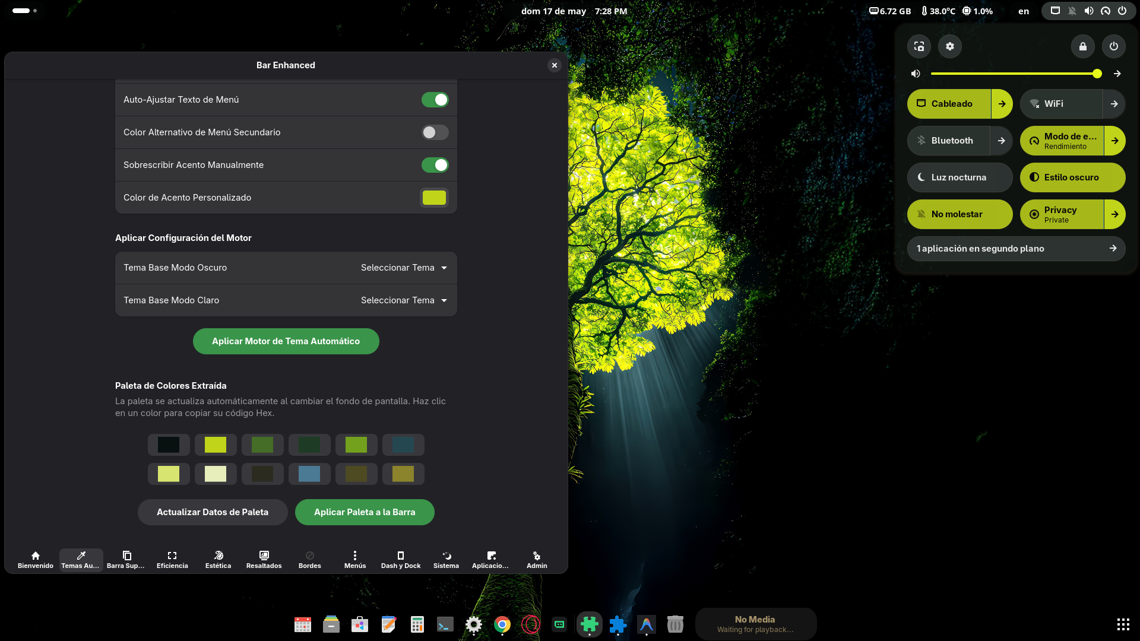The image size is (1140, 641).
Task: Toggle WiFi quick setting
Action: tap(1062, 104)
